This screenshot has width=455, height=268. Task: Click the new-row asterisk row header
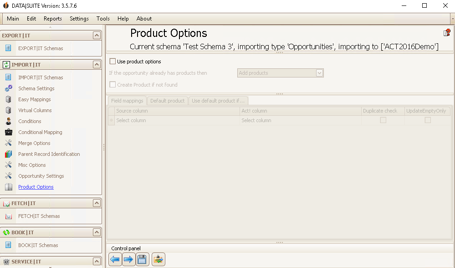tap(112, 120)
